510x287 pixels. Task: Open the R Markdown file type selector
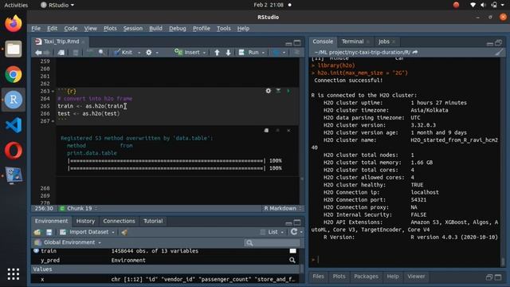pos(283,208)
